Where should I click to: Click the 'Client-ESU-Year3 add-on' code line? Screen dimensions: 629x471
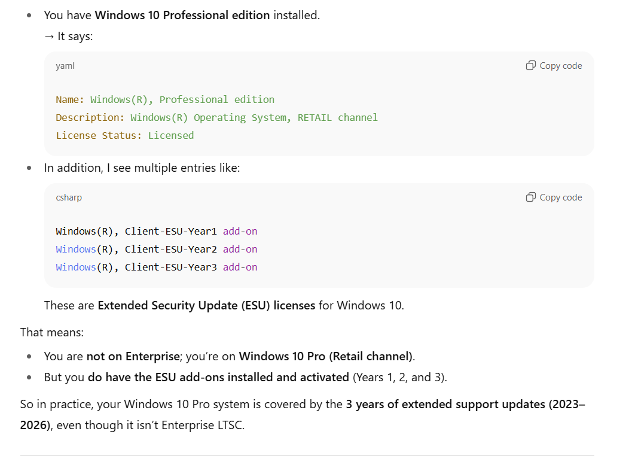pos(157,268)
